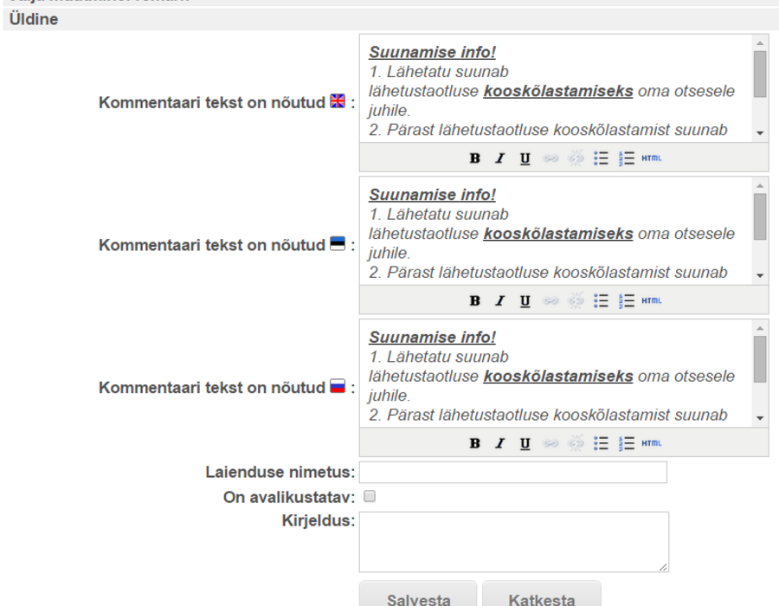The image size is (779, 606).
Task: Click scroll-up arrow in Estonian comment editor
Action: (760, 186)
